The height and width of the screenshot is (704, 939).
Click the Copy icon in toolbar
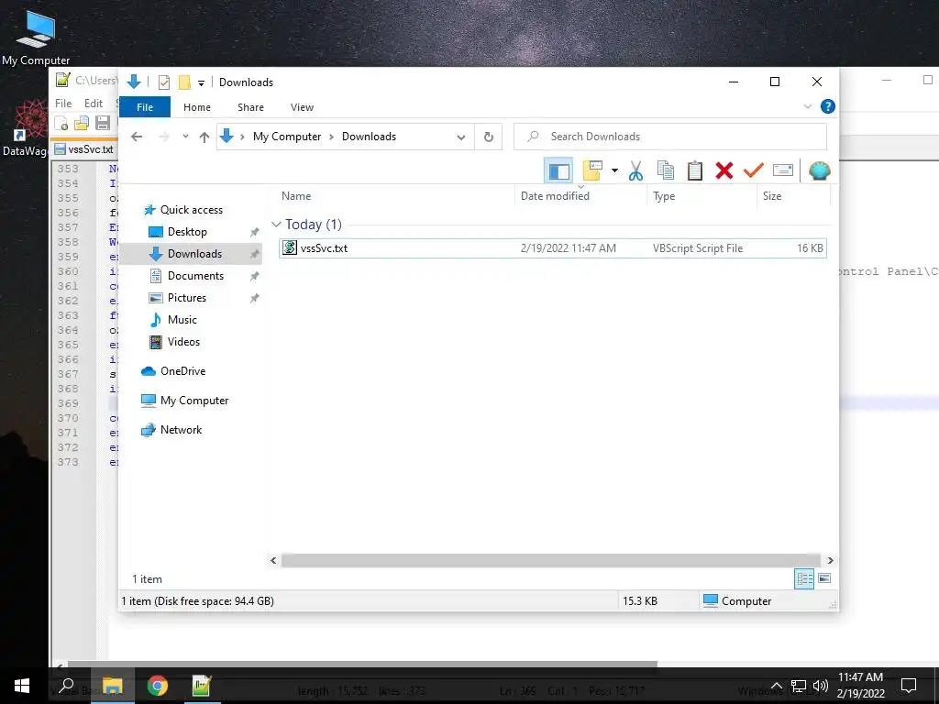tap(666, 170)
